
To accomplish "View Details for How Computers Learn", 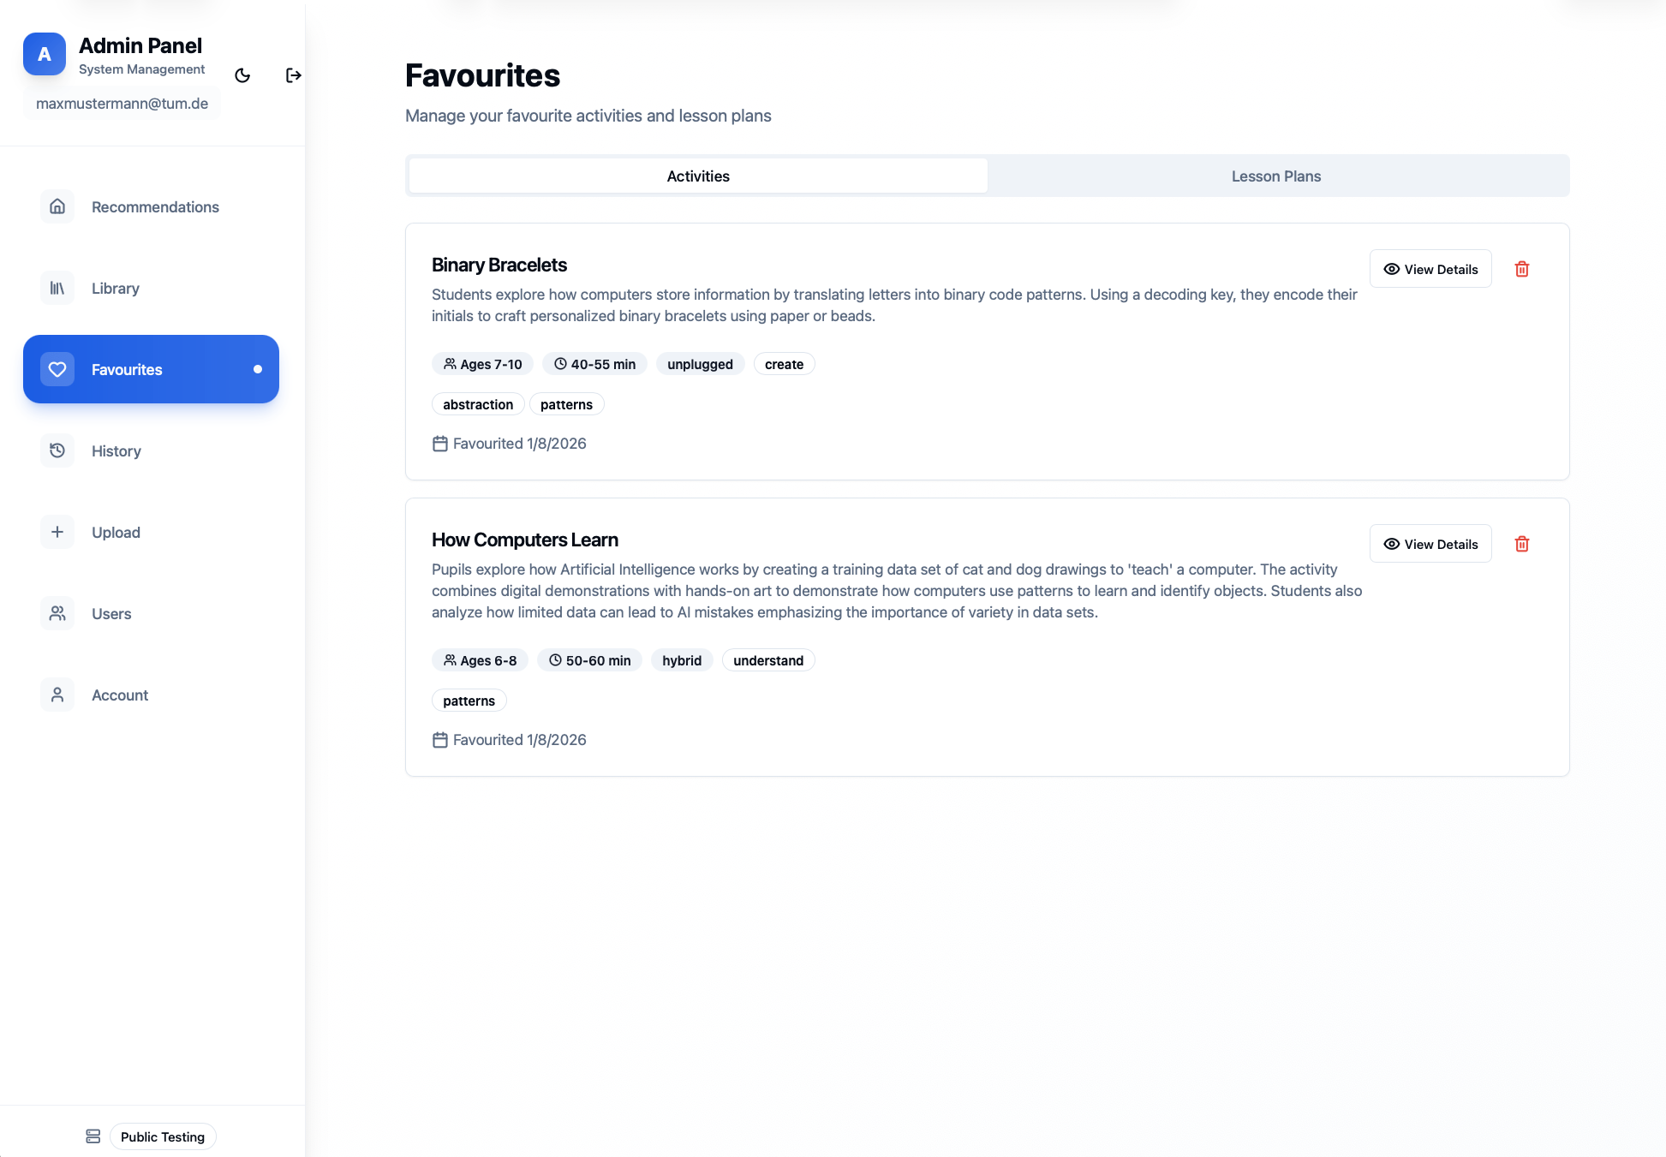I will click(1430, 544).
